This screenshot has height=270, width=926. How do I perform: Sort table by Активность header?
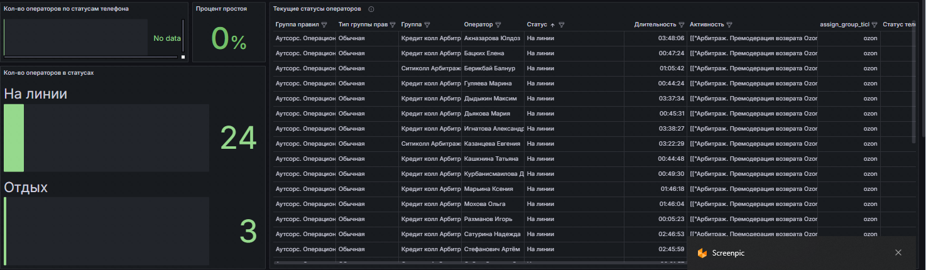coord(707,24)
